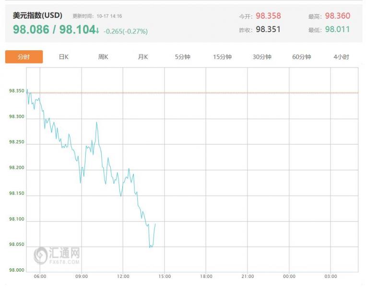Select the 分时 tab
The height and width of the screenshot is (287, 366).
(24, 57)
